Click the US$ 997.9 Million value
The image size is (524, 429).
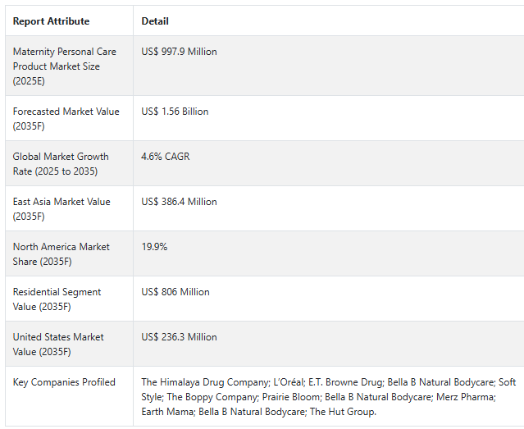[x=179, y=52]
